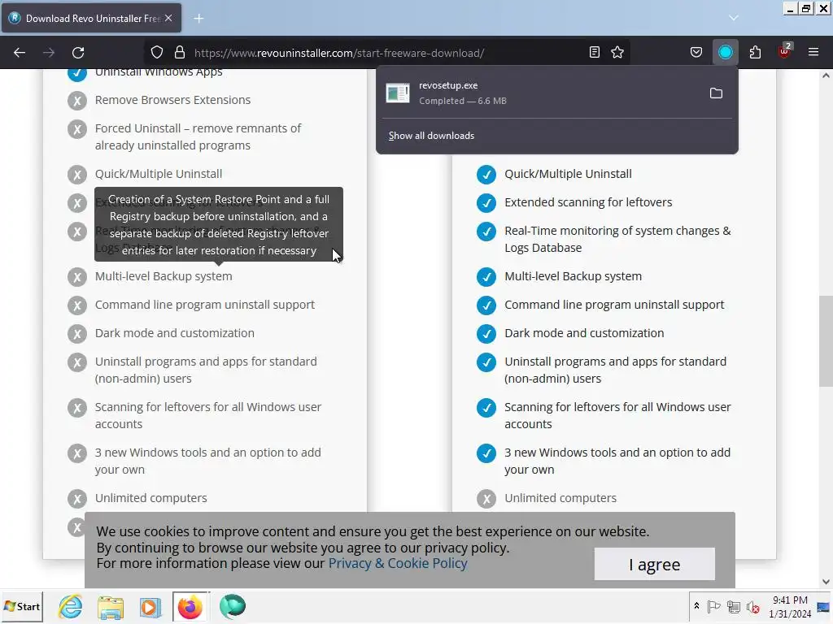The height and width of the screenshot is (624, 833).
Task: Click the taskbar clock 9:41 PM
Action: (x=790, y=600)
